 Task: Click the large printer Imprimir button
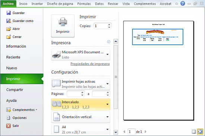63,26
